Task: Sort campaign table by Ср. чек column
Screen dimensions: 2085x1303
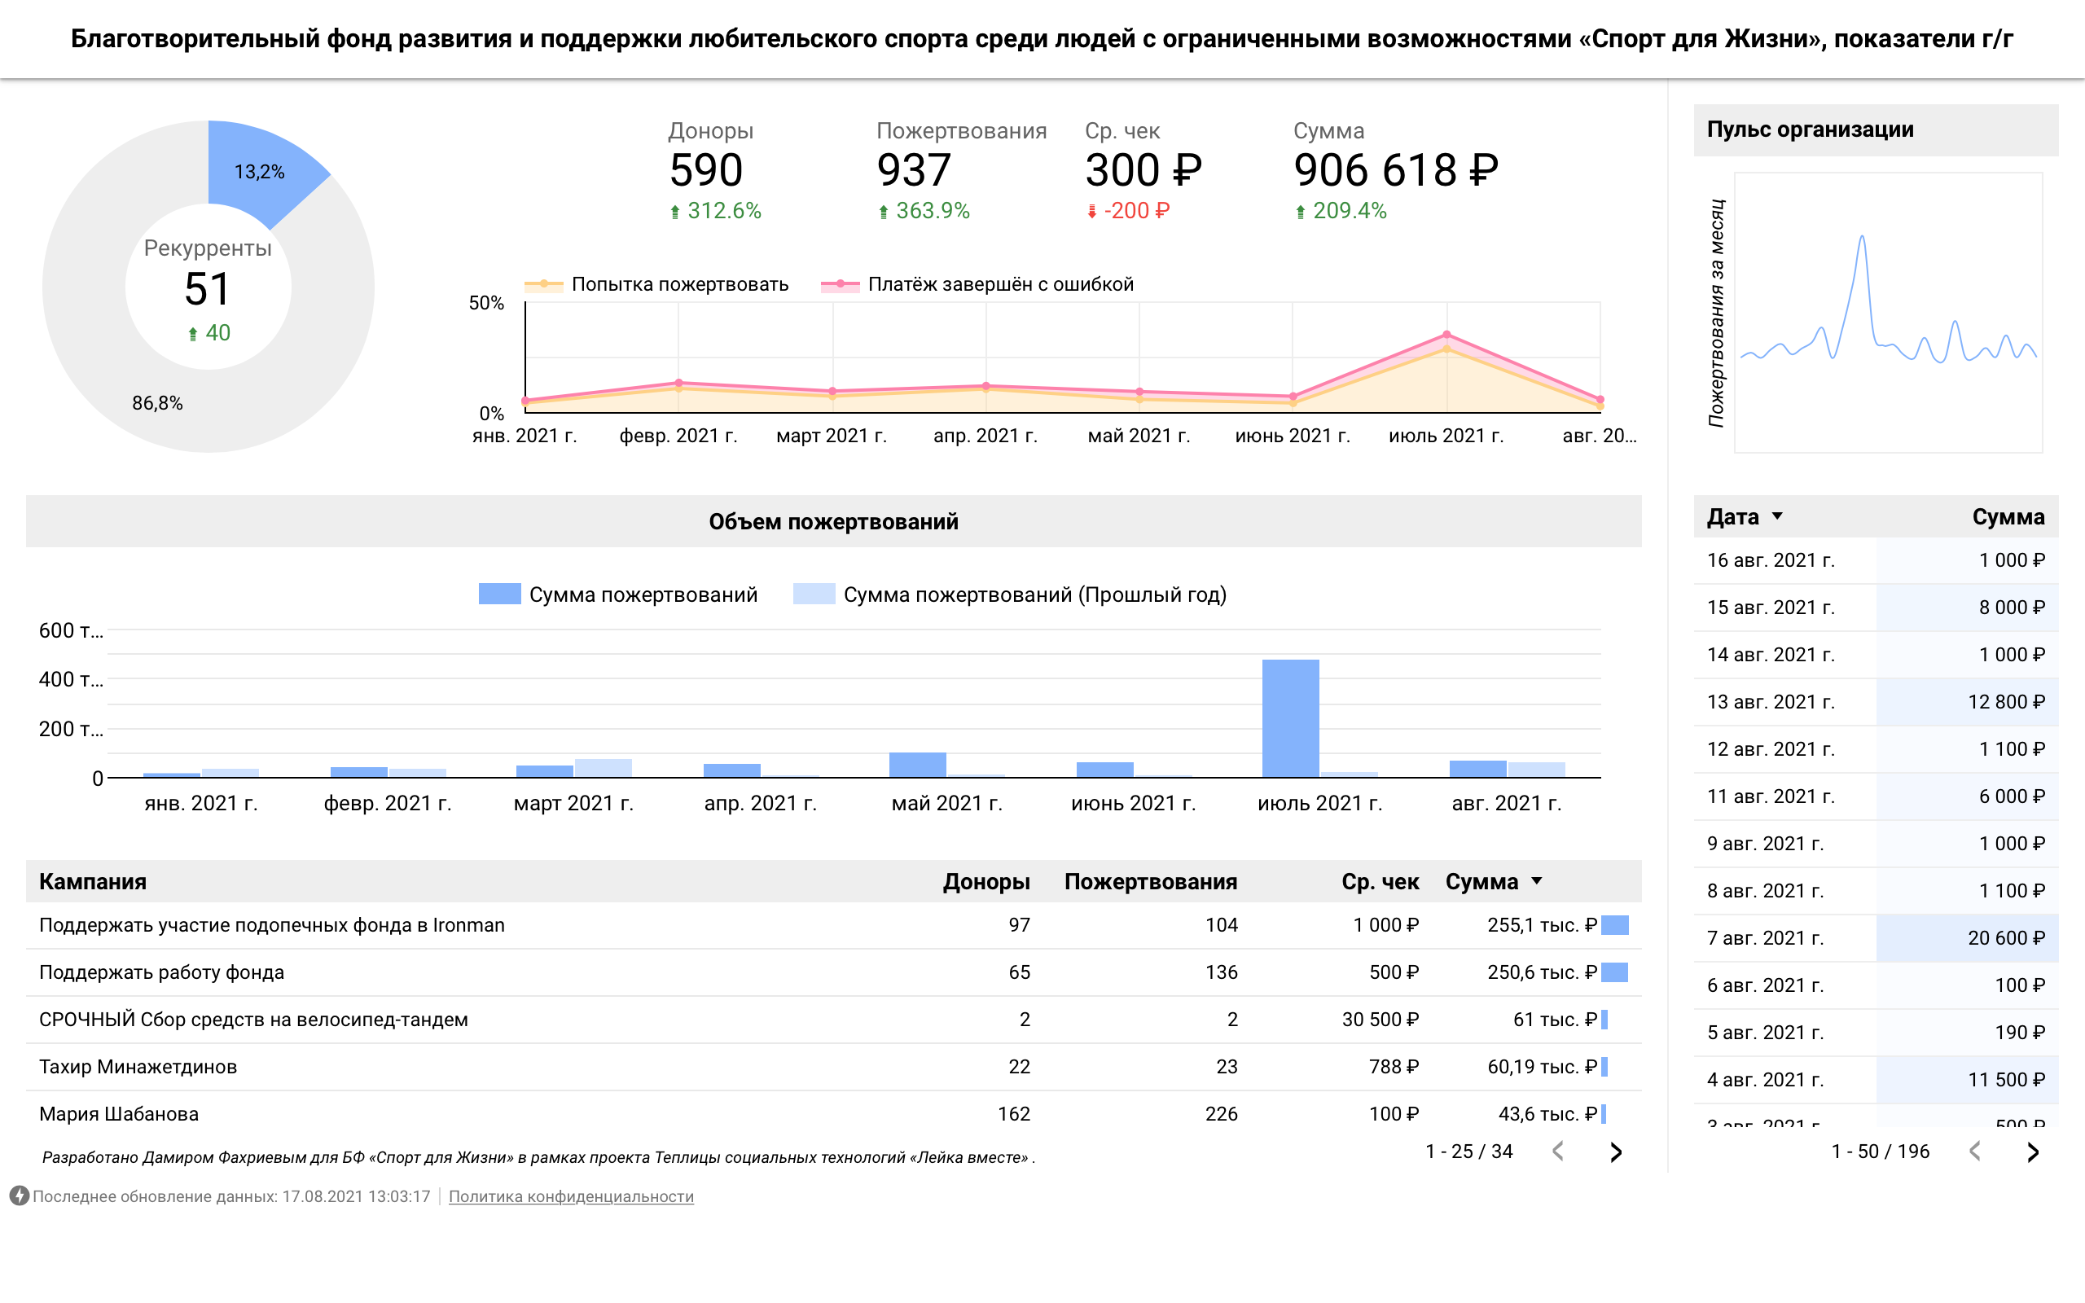Action: click(x=1380, y=882)
